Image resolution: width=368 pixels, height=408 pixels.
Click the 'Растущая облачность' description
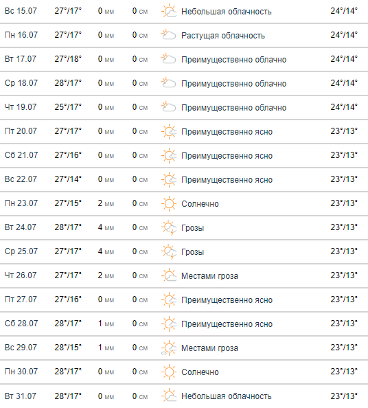pyautogui.click(x=223, y=36)
